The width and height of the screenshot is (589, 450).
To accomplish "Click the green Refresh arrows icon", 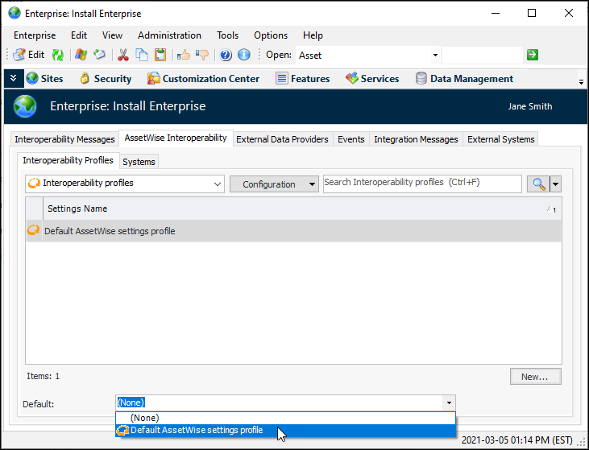I will tap(58, 56).
